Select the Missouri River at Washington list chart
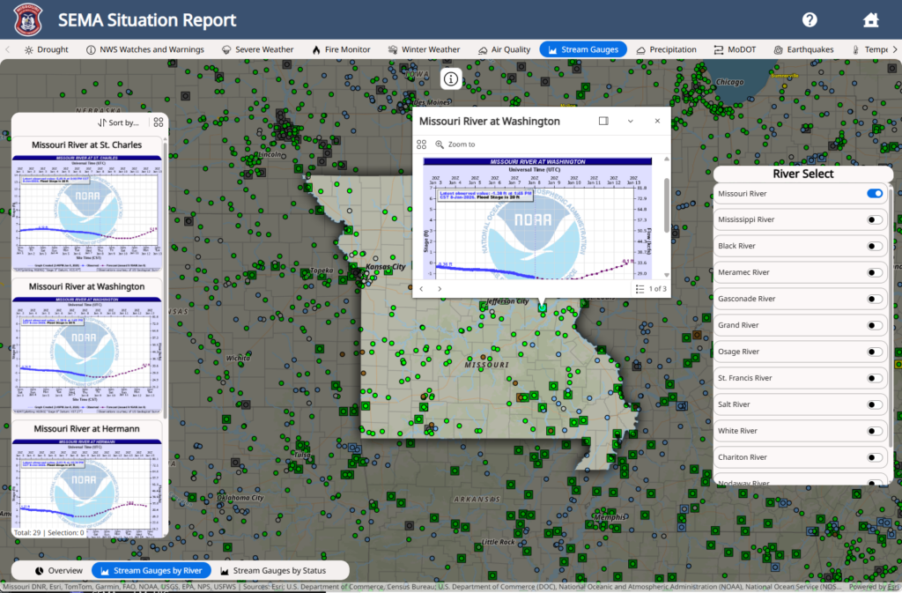The width and height of the screenshot is (902, 593). [x=87, y=355]
